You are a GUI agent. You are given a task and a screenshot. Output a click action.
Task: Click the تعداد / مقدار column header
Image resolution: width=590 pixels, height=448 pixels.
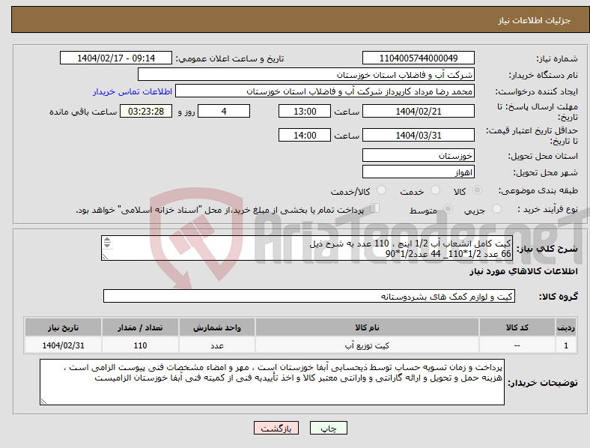click(140, 327)
